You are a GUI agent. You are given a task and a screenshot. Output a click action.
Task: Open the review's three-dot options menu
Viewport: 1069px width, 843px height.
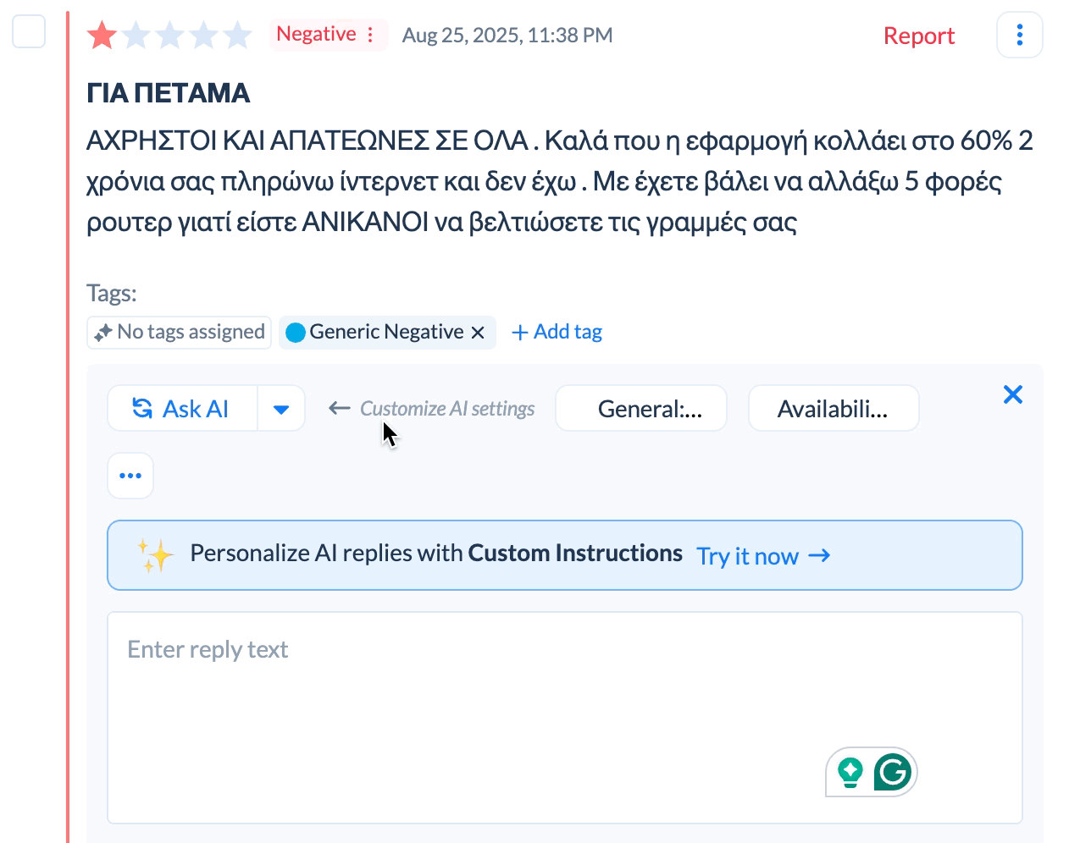(x=1019, y=35)
